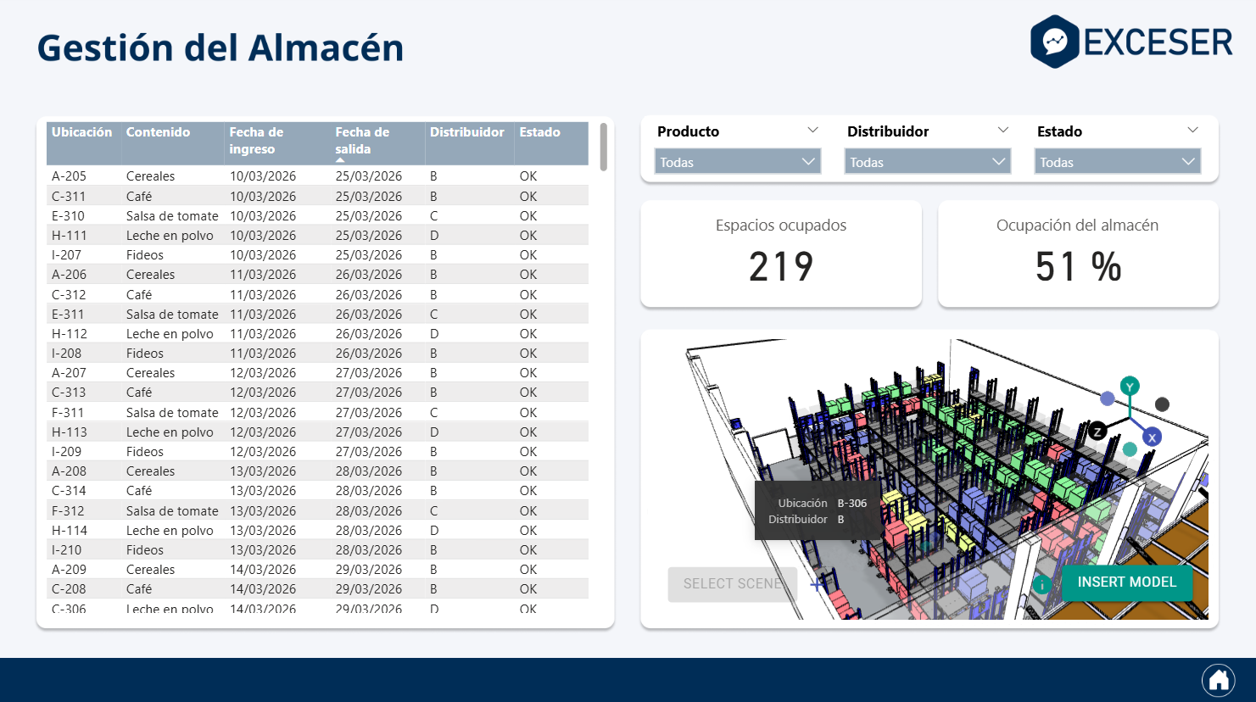Click the SELECT SCENE button
Screen dimensions: 1256x702
click(732, 584)
